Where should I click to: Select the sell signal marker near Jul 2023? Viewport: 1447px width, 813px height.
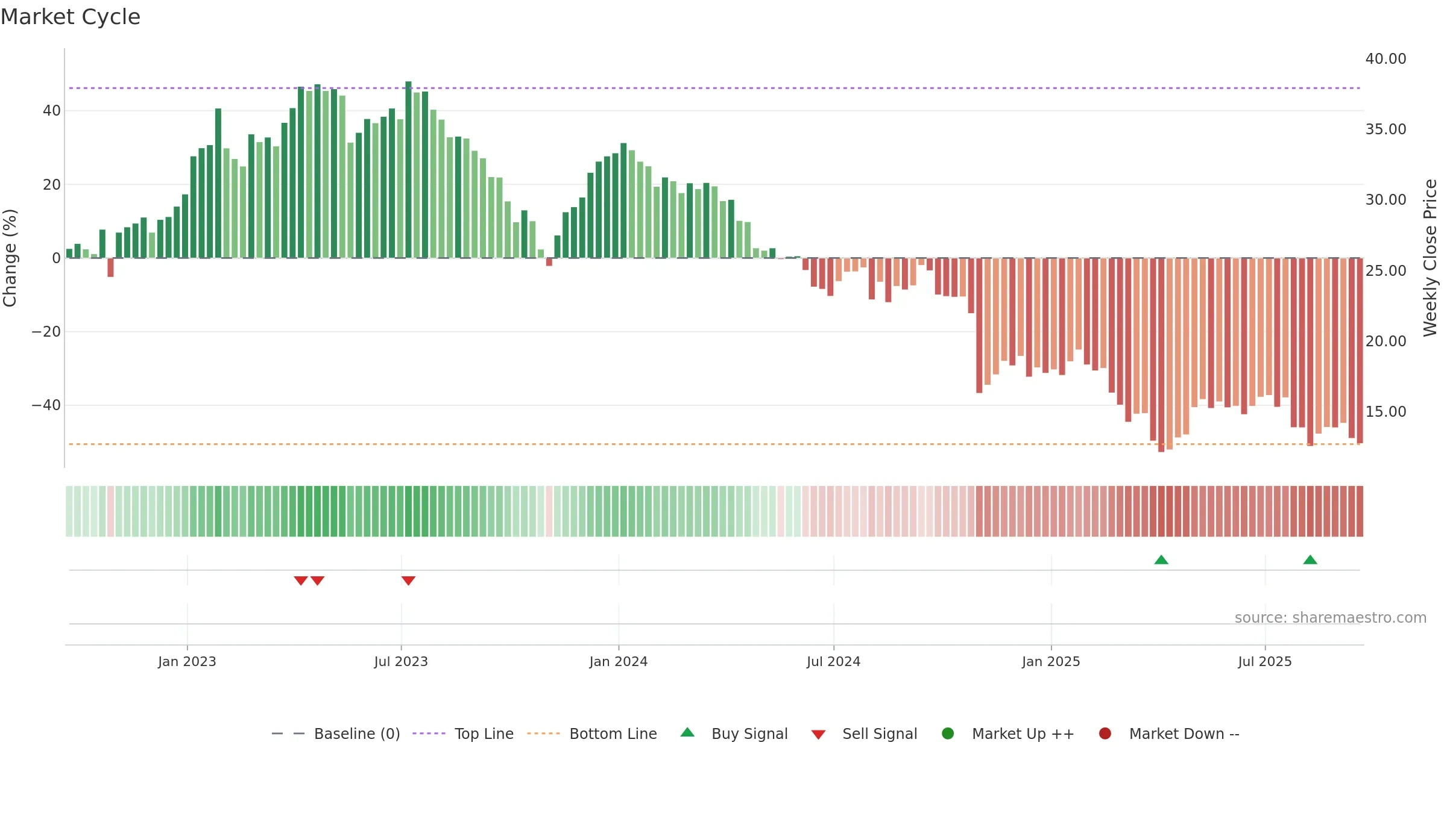(408, 581)
